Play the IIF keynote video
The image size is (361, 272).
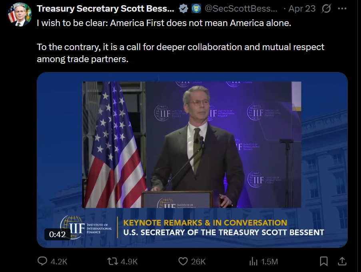(x=192, y=160)
